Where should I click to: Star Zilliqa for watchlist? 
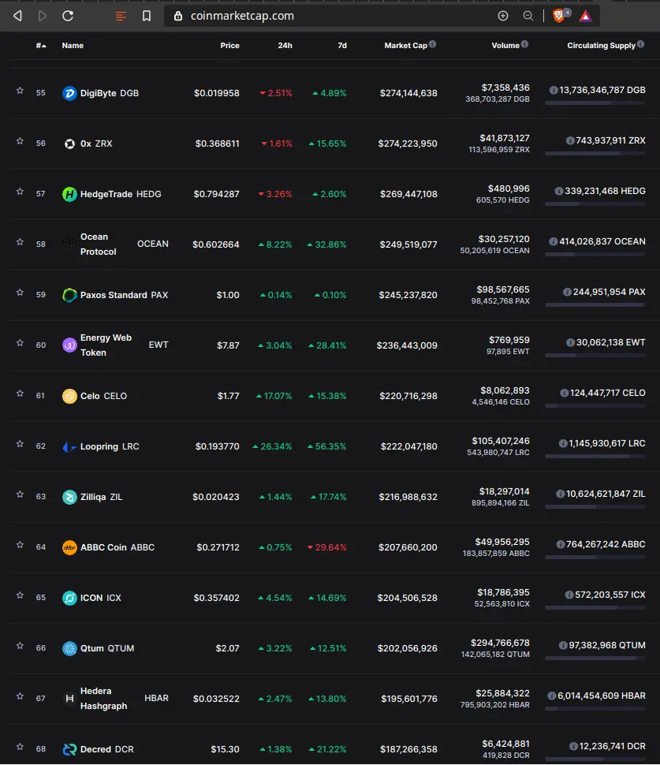coord(20,494)
